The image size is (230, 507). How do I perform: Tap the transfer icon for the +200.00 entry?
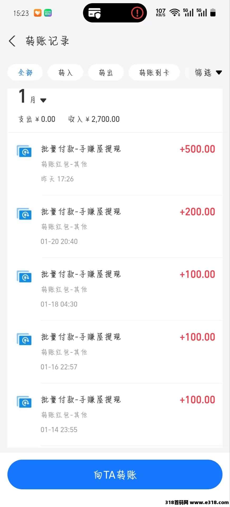tap(24, 214)
